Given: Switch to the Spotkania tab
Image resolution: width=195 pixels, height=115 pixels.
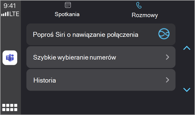Looking at the screenshot, I should [x=67, y=10].
